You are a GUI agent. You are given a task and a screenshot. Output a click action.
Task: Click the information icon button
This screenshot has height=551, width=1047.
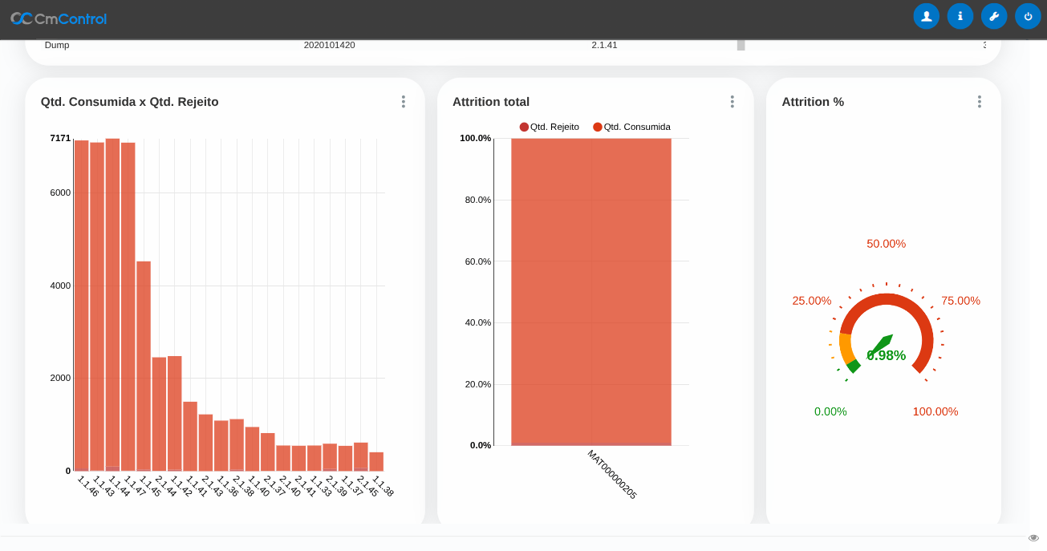click(x=960, y=16)
